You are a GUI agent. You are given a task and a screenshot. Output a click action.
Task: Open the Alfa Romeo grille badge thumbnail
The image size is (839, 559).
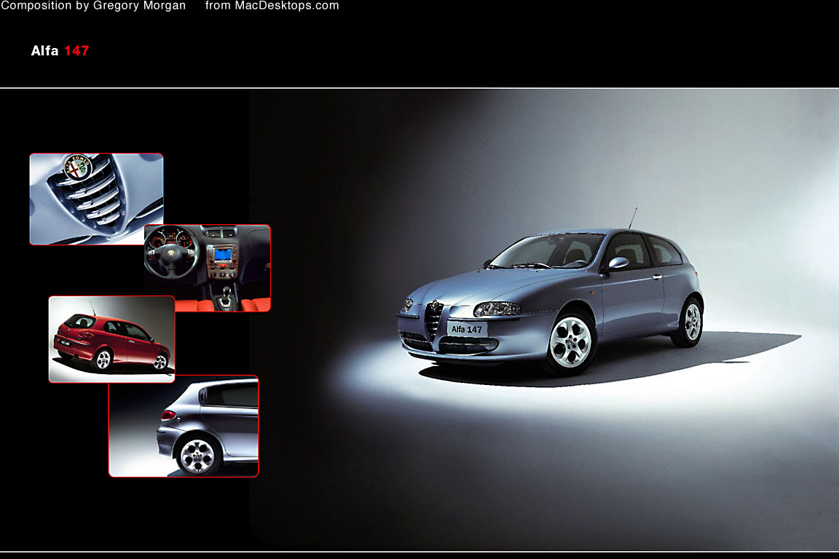[x=96, y=199]
